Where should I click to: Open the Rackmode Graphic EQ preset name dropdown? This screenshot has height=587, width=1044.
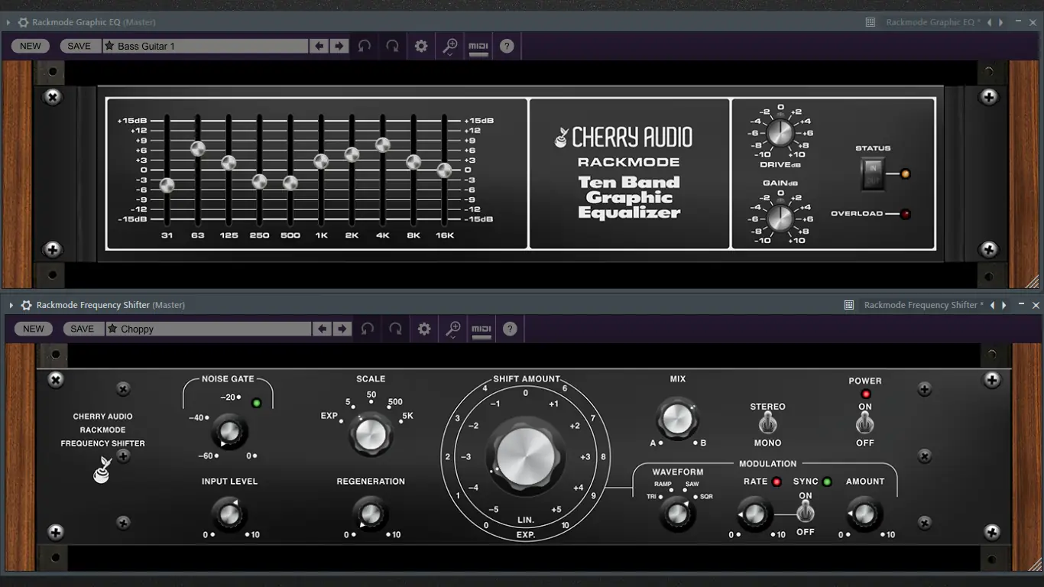(932, 22)
